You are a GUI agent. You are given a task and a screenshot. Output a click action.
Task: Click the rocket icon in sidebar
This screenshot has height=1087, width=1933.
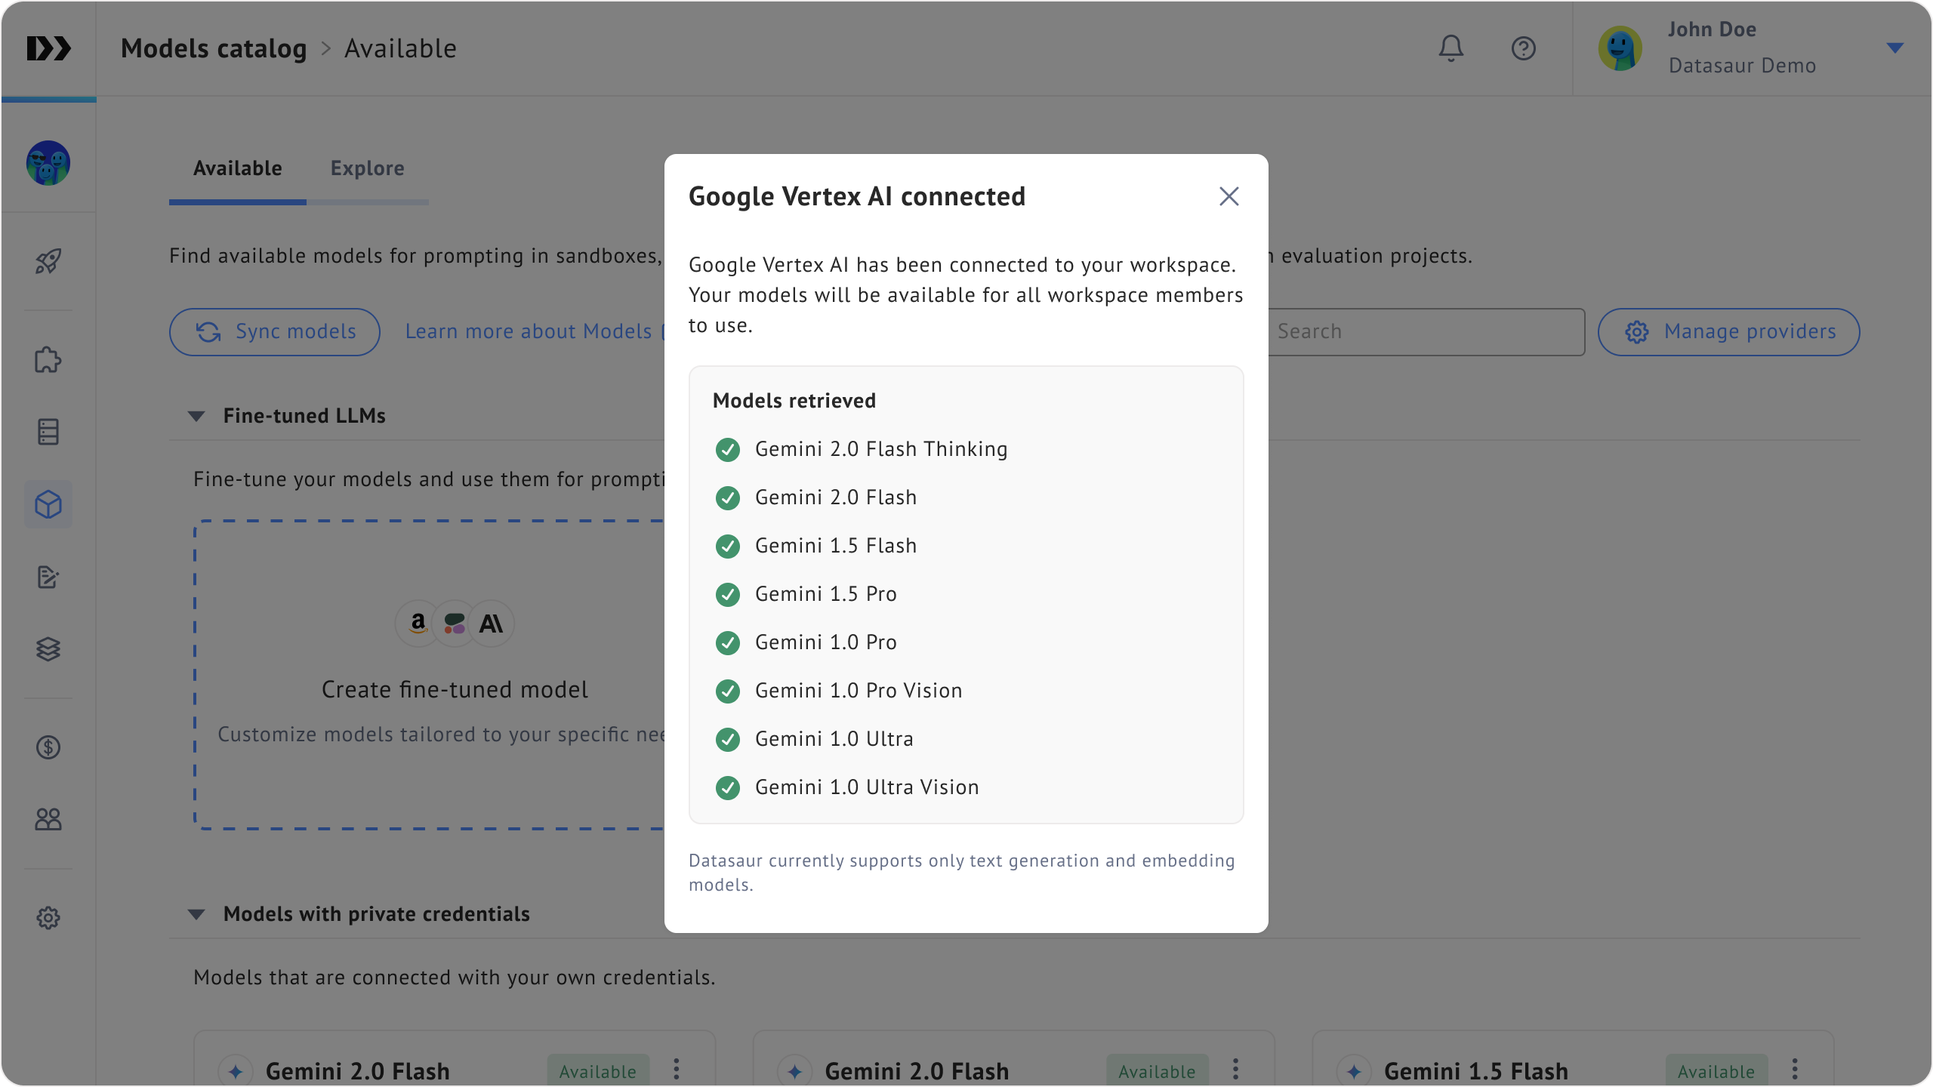coord(48,261)
